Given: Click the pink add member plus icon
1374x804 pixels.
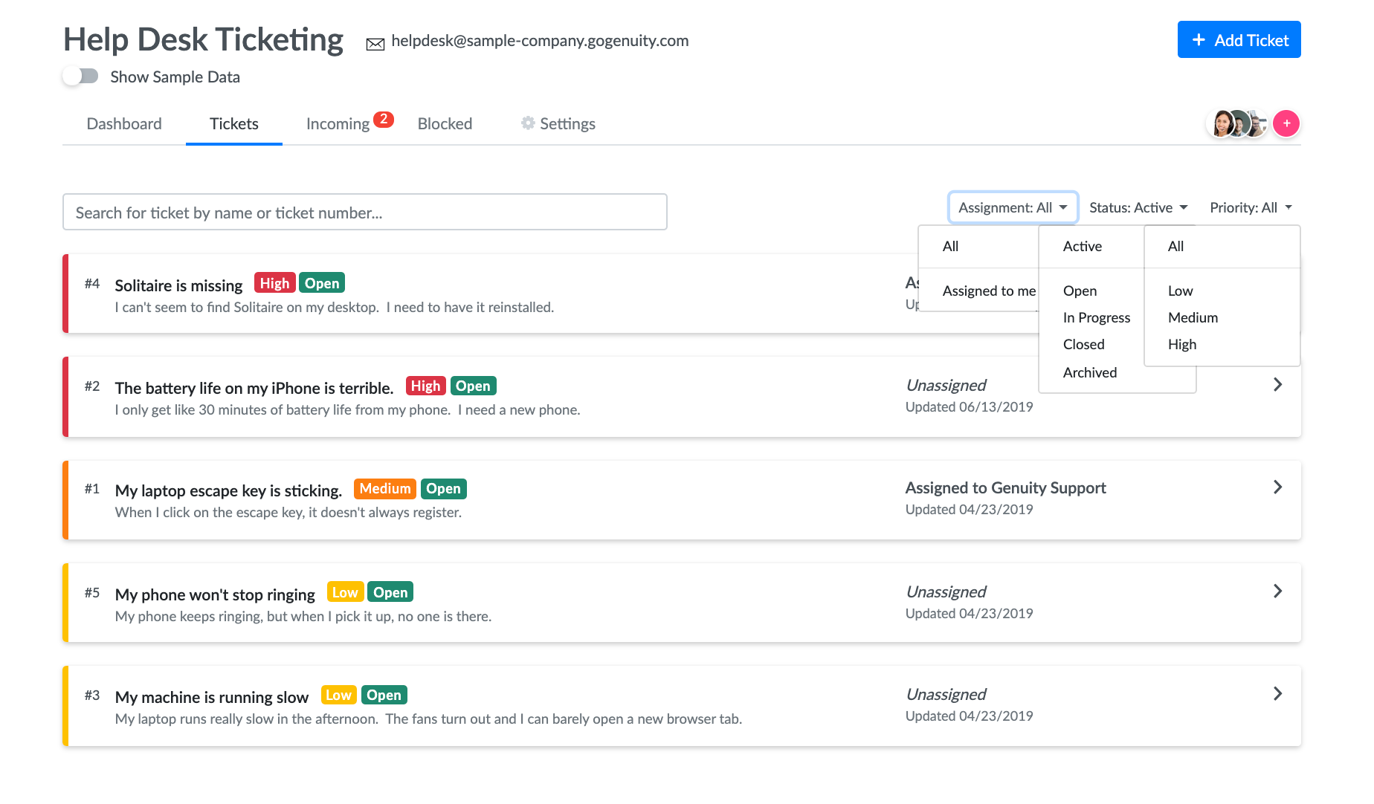Looking at the screenshot, I should (x=1286, y=123).
